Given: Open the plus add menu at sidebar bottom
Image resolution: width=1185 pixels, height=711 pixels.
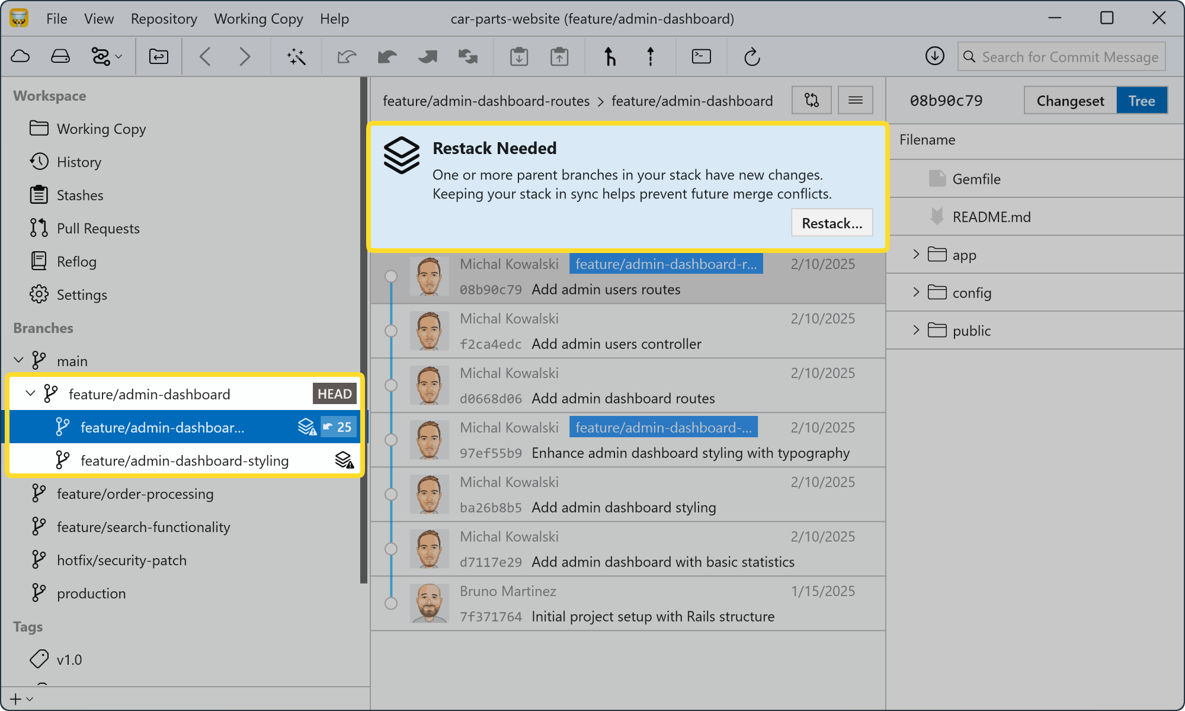Looking at the screenshot, I should [22, 699].
